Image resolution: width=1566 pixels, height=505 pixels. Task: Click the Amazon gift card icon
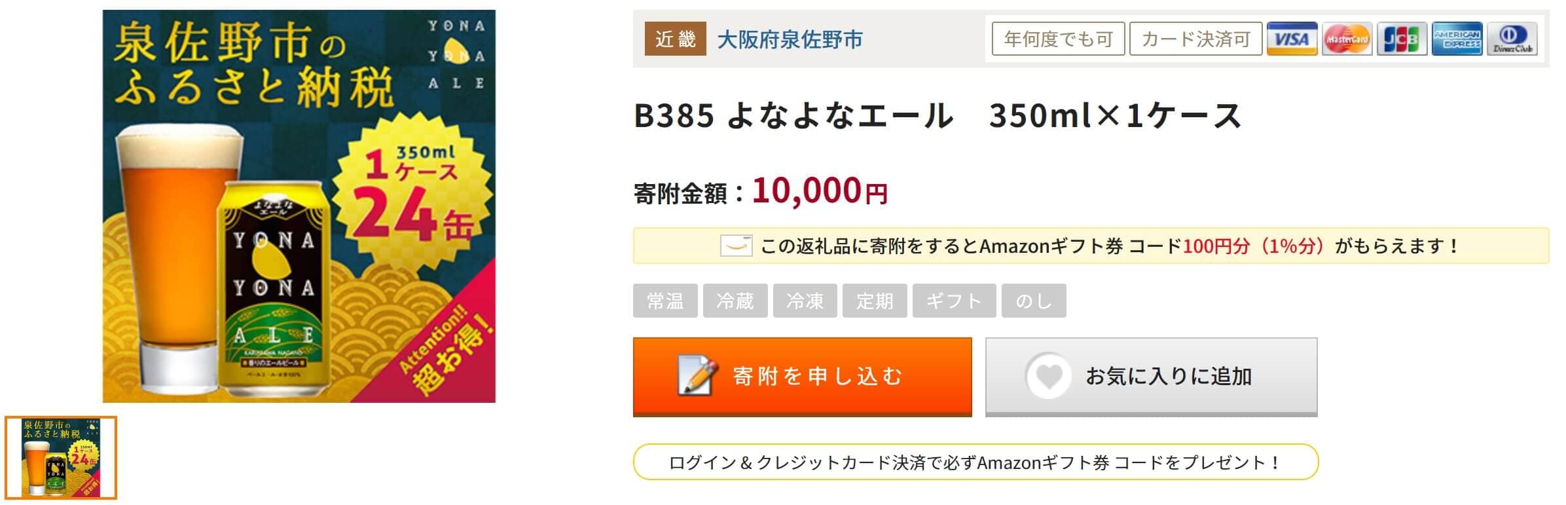[736, 246]
